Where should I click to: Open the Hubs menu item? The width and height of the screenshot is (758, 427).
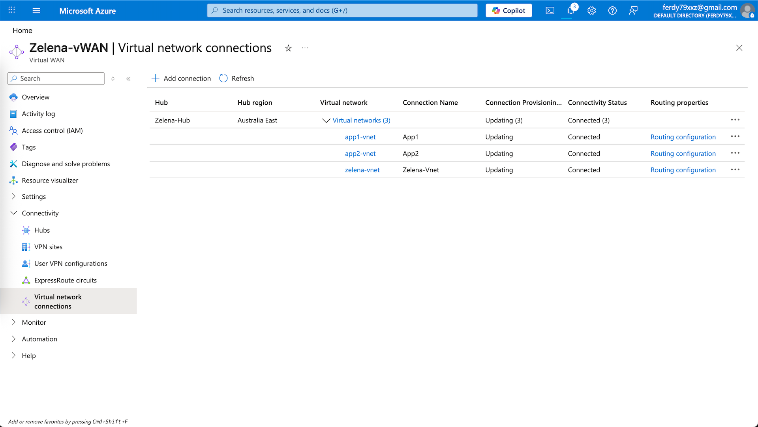pos(42,230)
